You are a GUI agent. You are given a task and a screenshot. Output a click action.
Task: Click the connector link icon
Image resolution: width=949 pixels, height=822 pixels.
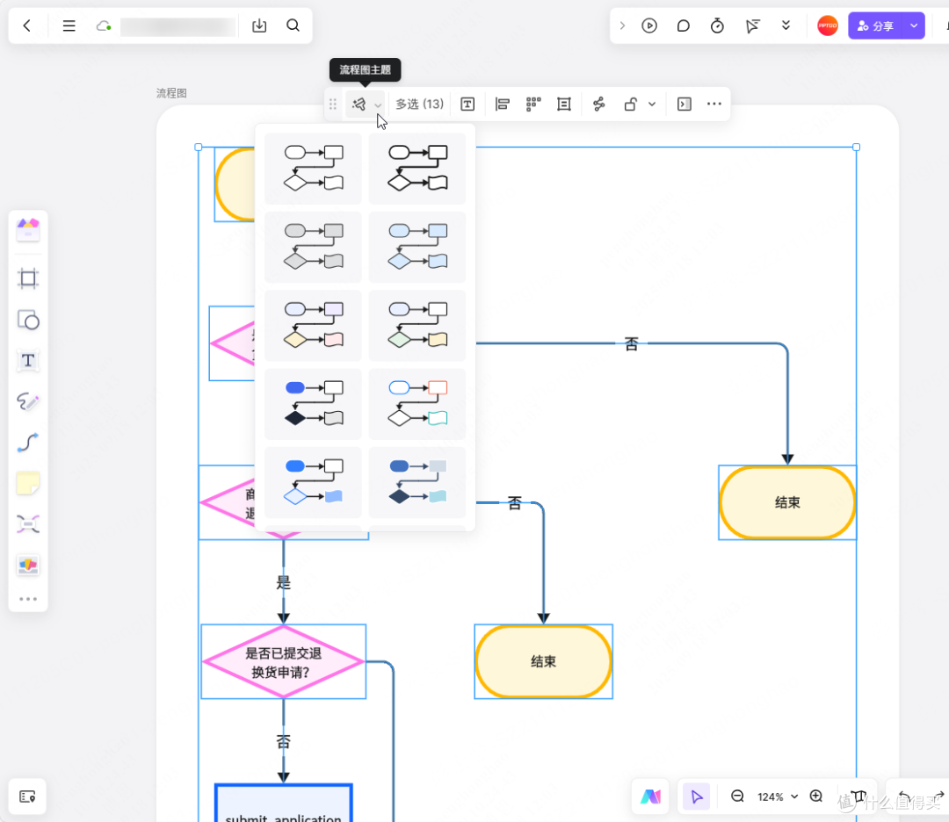pyautogui.click(x=598, y=104)
